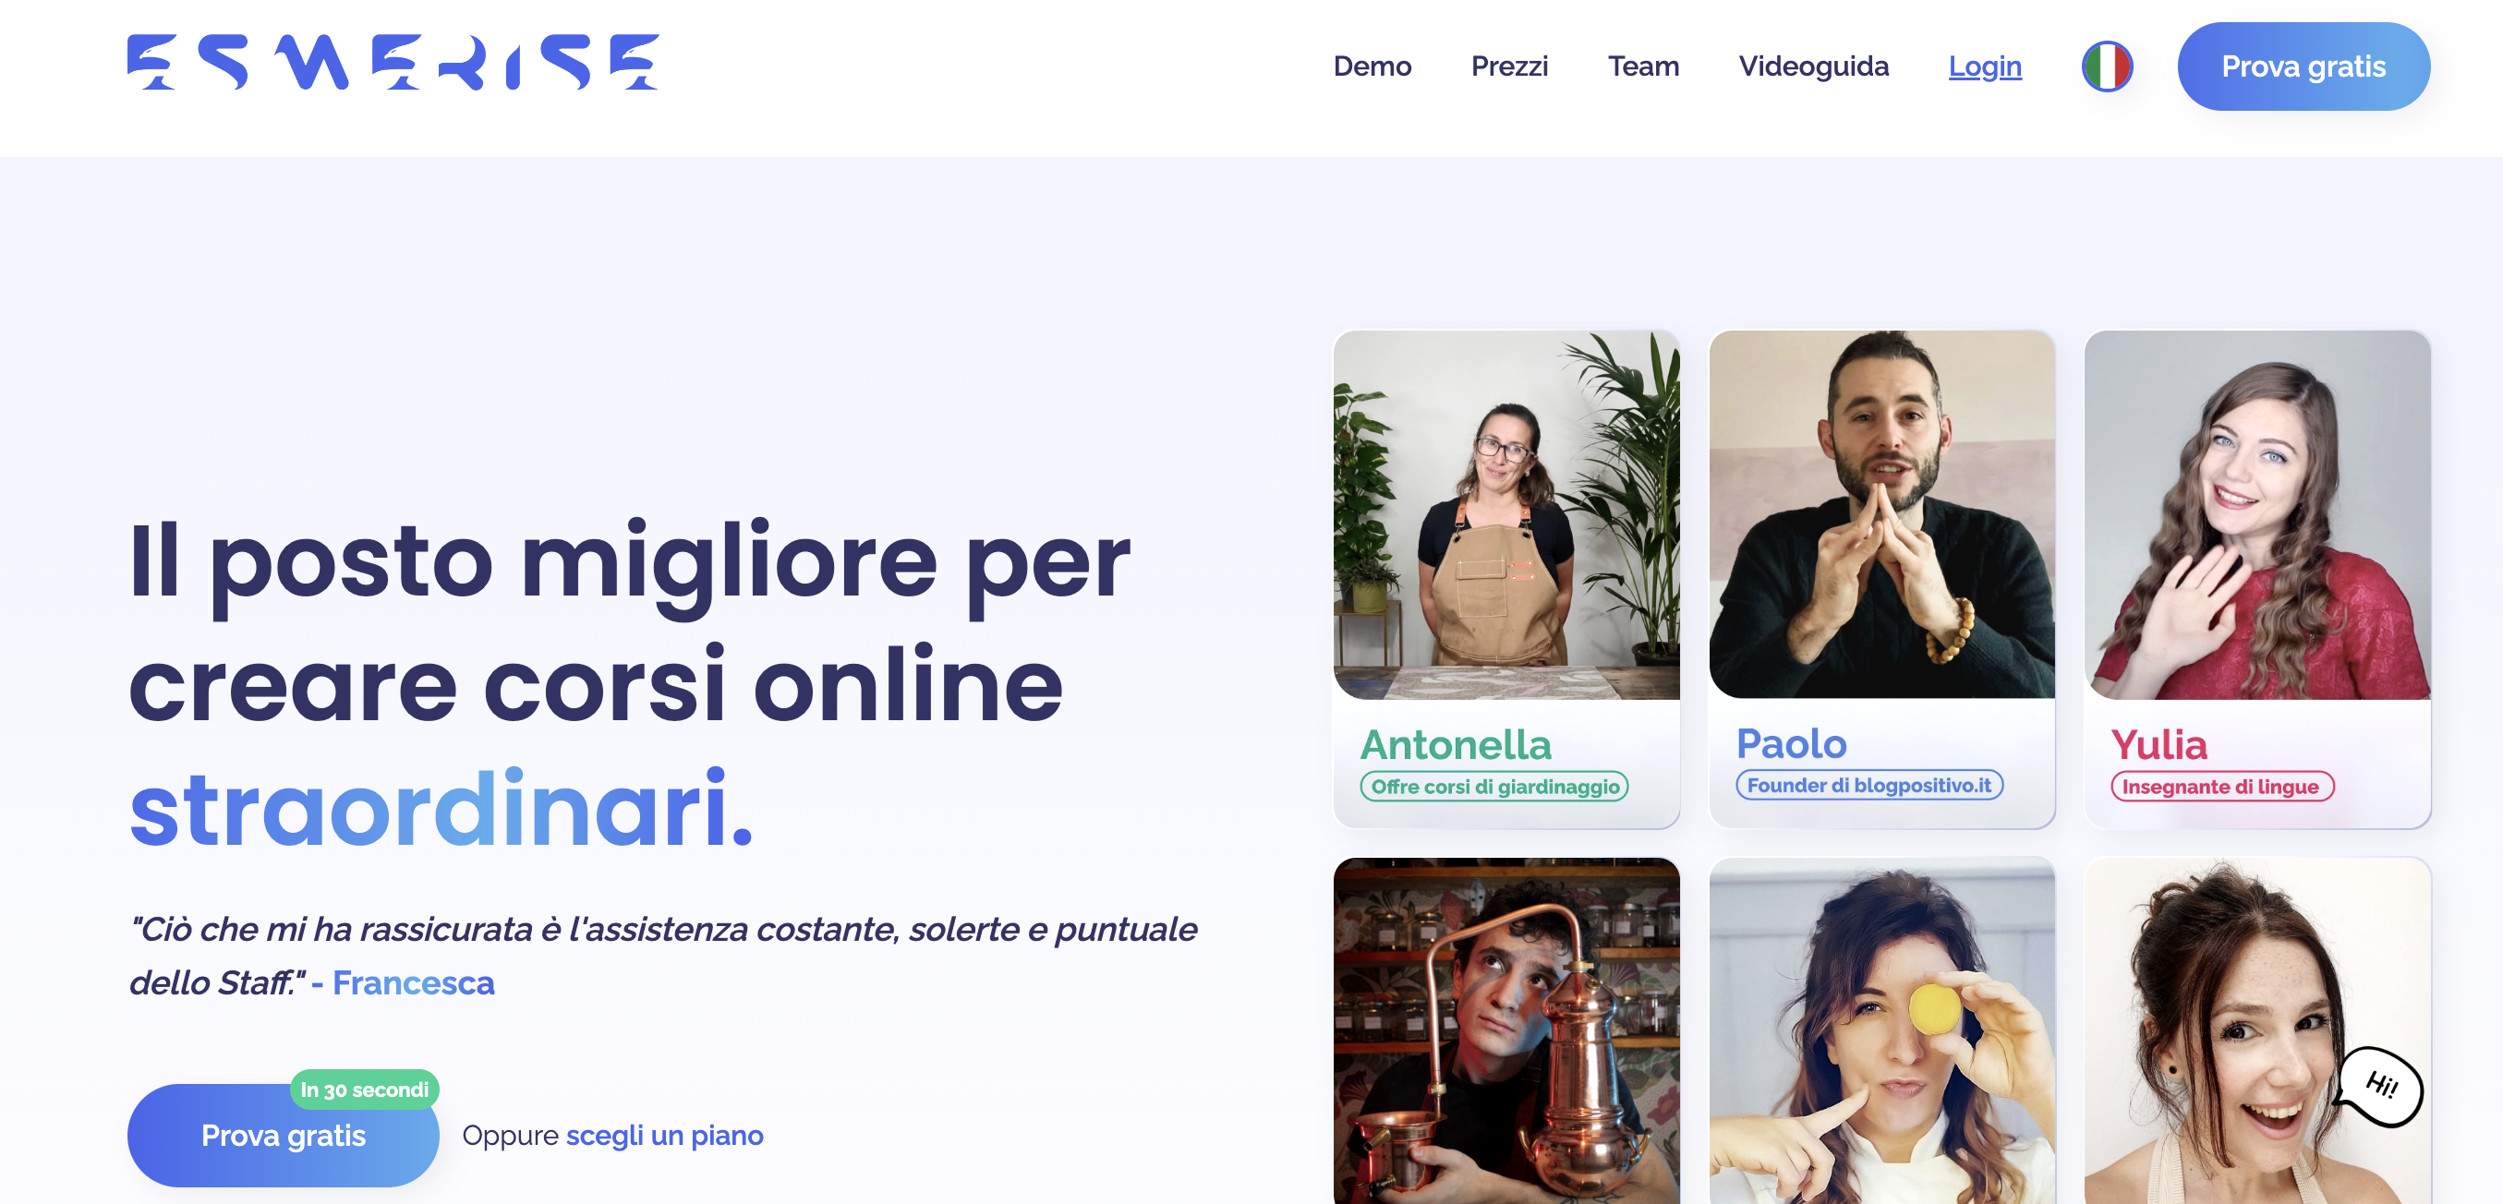Open the copper distiller man thumbnail

click(x=1505, y=1031)
